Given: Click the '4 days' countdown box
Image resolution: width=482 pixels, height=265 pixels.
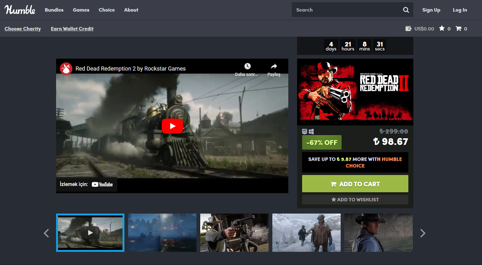Looking at the screenshot, I should click(331, 46).
